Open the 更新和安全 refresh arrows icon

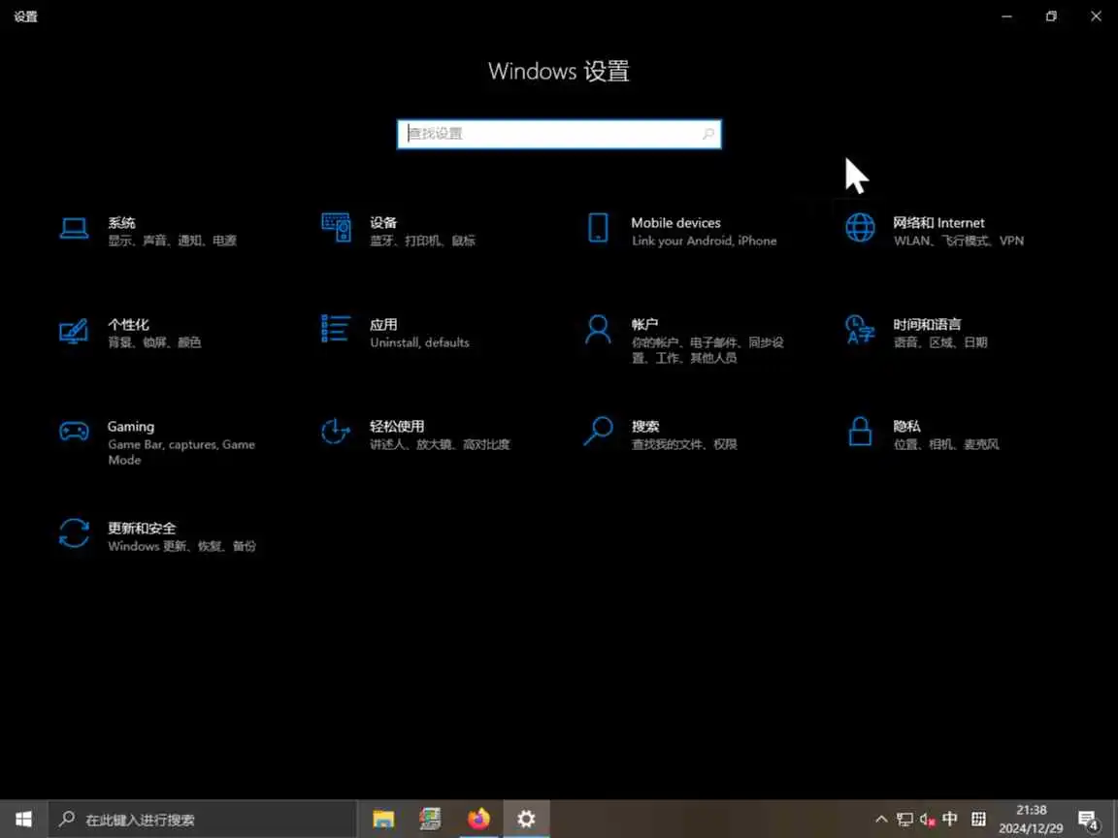(74, 533)
